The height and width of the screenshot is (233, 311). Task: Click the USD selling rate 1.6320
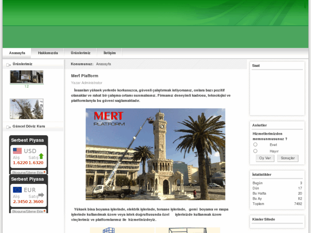(36, 163)
